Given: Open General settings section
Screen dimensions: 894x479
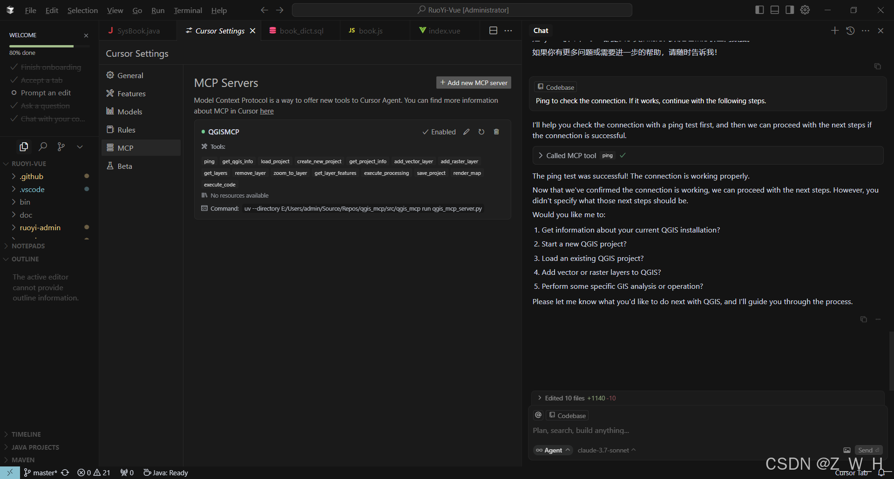Looking at the screenshot, I should click(x=141, y=75).
